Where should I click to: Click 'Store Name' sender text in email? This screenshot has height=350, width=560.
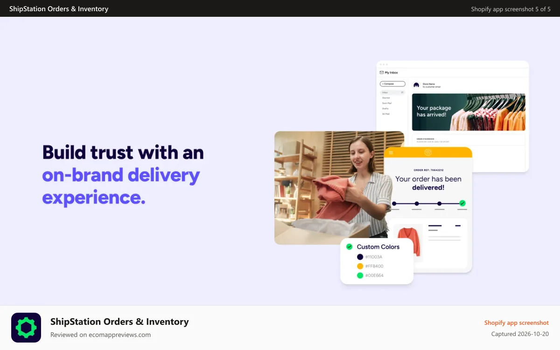click(428, 84)
